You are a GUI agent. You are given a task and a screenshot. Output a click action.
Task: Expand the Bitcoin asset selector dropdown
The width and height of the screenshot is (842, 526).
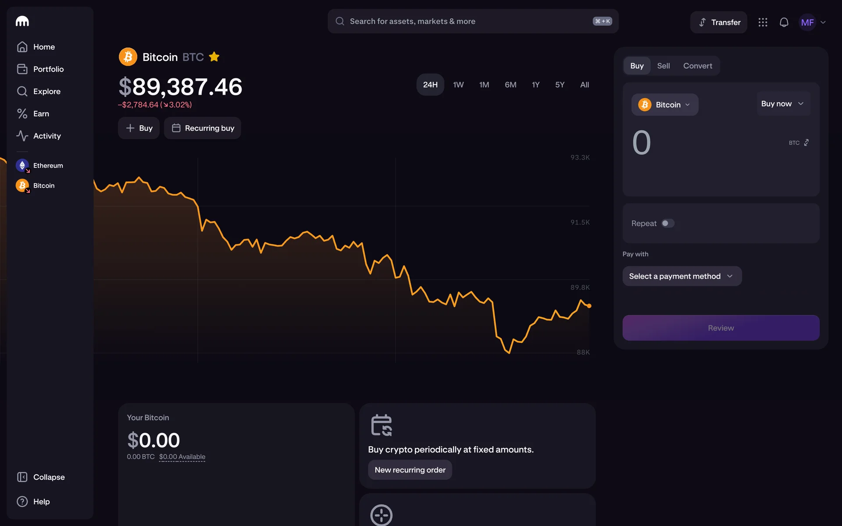click(x=664, y=105)
